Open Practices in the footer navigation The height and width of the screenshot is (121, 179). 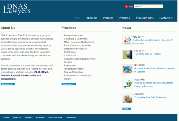click(x=40, y=117)
